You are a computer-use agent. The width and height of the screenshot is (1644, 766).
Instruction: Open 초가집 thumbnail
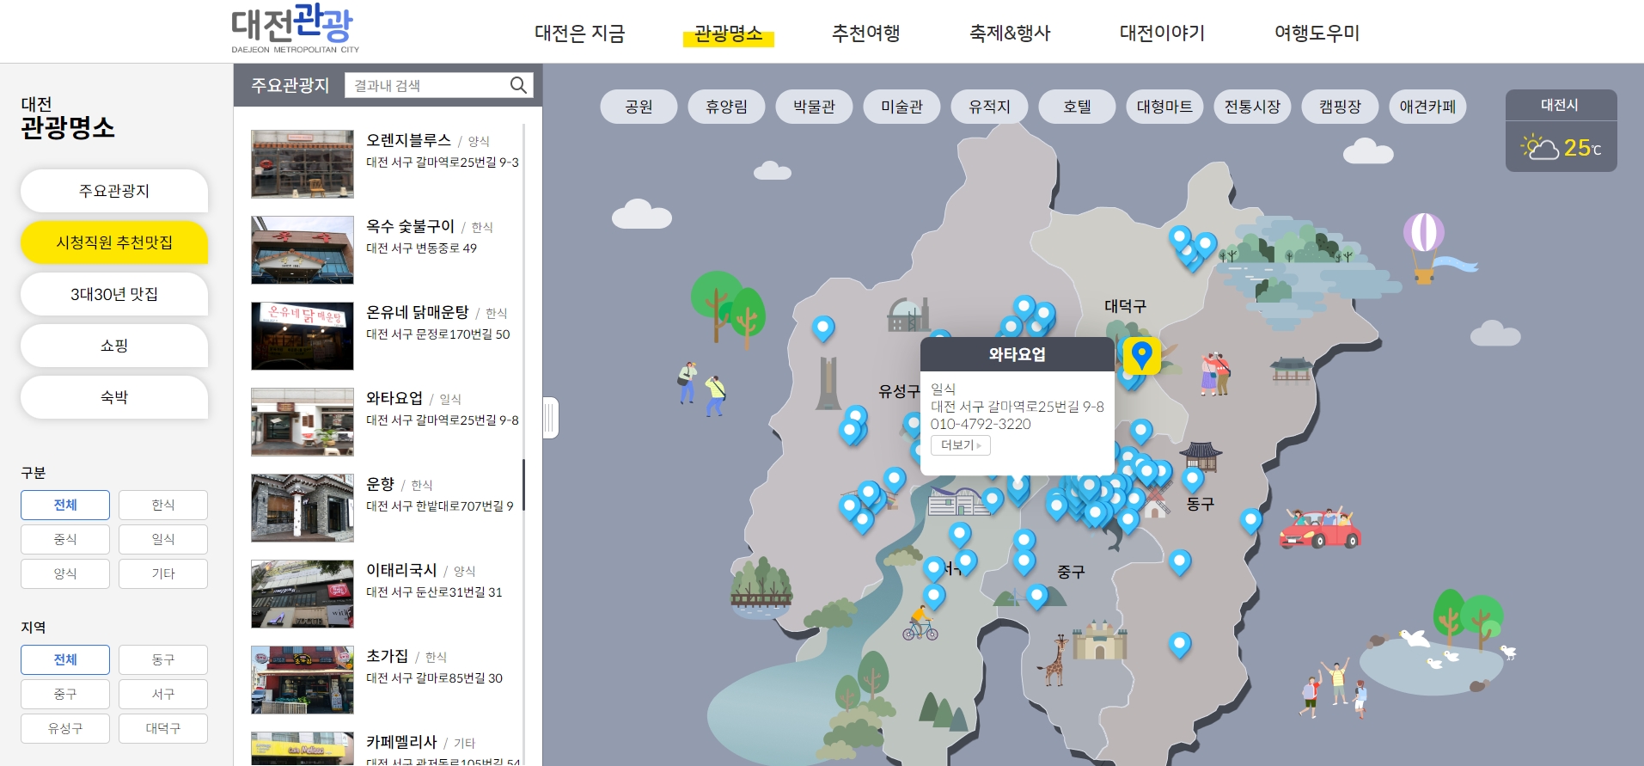coord(303,680)
